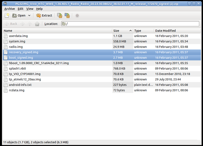This screenshot has width=203, height=146.
Task: Click the folder icon in Location field
Action: [64, 24]
